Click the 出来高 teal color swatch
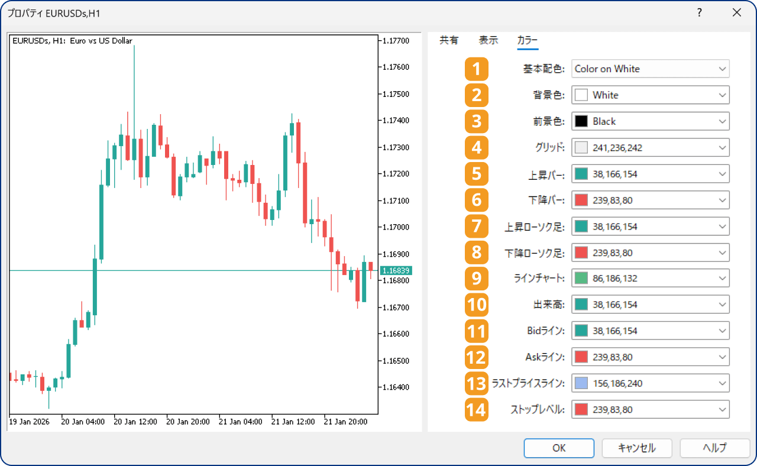757x466 pixels. point(581,305)
